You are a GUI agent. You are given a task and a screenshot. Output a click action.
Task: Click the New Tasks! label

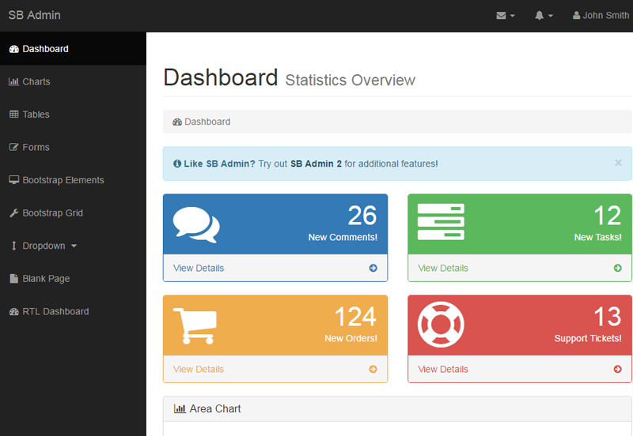coord(598,237)
